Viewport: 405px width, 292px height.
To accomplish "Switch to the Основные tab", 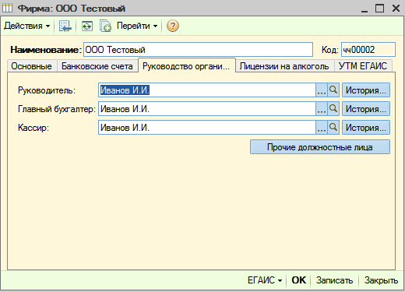I will coord(32,66).
